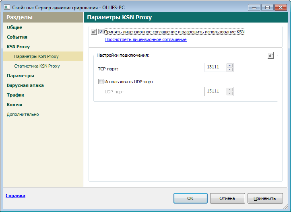Viewport: 291px width, 212px height.
Task: Open the Ключи section
Action: point(14,105)
